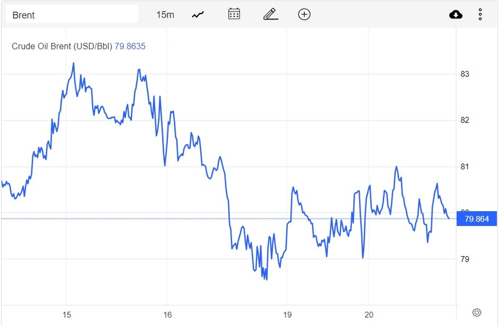Open the calendar date range picker
The width and height of the screenshot is (499, 326).
[x=234, y=14]
